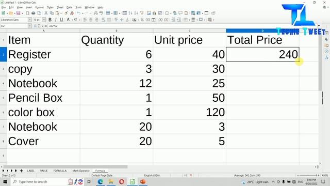
Task: Click the Formula equals icon in formula bar
Action: [46, 26]
